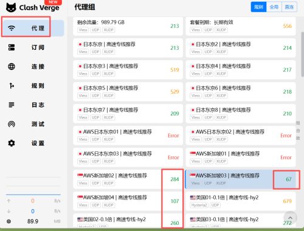Open the 规则 rules page
304x231 pixels.
pyautogui.click(x=33, y=86)
